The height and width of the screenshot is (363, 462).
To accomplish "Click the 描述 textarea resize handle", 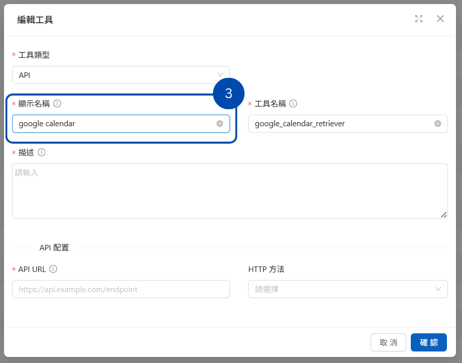I will click(x=444, y=215).
